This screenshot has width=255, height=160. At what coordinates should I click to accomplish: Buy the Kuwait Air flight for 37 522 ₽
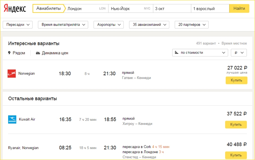pos(236,125)
